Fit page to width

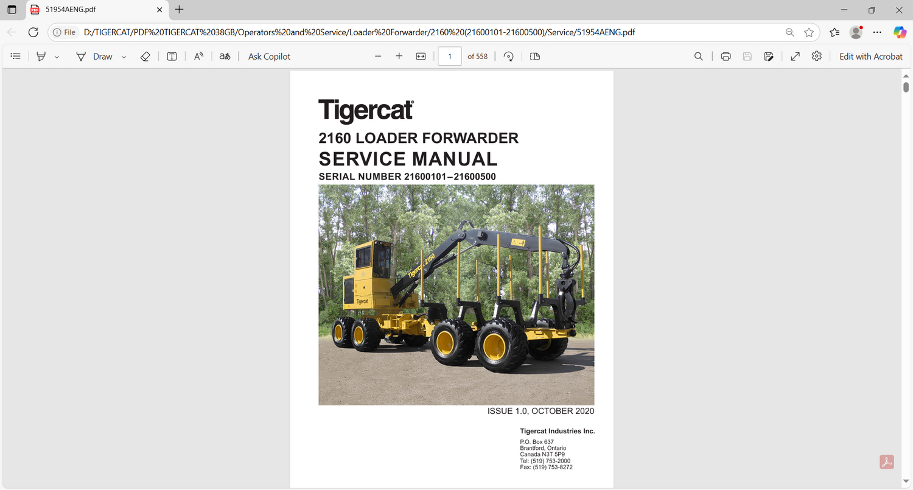(421, 56)
